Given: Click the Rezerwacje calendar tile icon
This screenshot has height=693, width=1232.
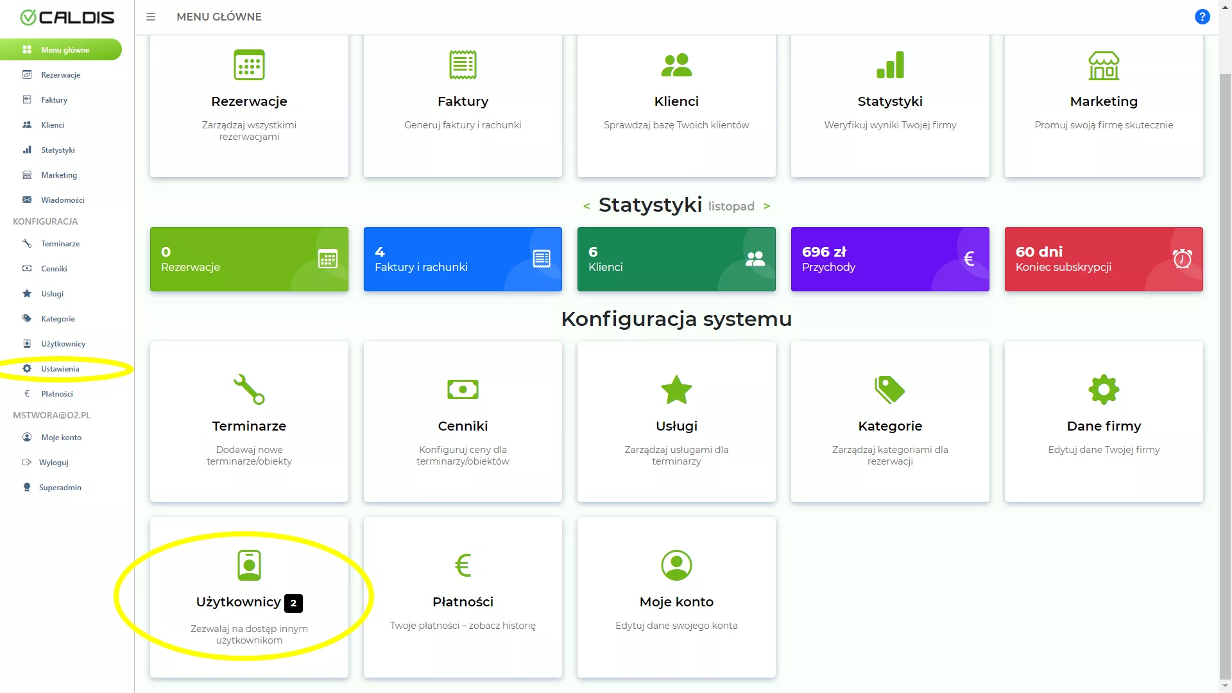Looking at the screenshot, I should click(x=249, y=65).
